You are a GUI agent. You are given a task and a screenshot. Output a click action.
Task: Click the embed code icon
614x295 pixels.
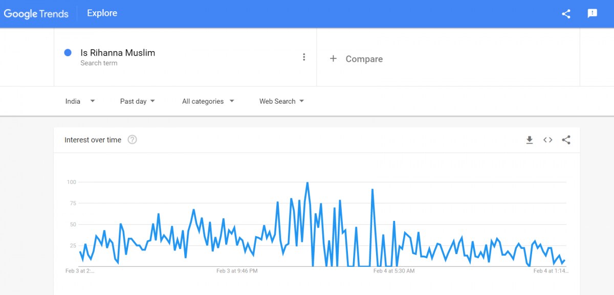[547, 140]
